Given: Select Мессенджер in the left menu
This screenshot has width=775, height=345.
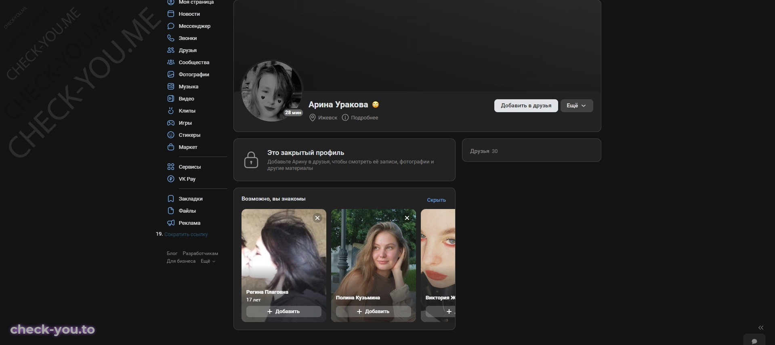Looking at the screenshot, I should (195, 26).
